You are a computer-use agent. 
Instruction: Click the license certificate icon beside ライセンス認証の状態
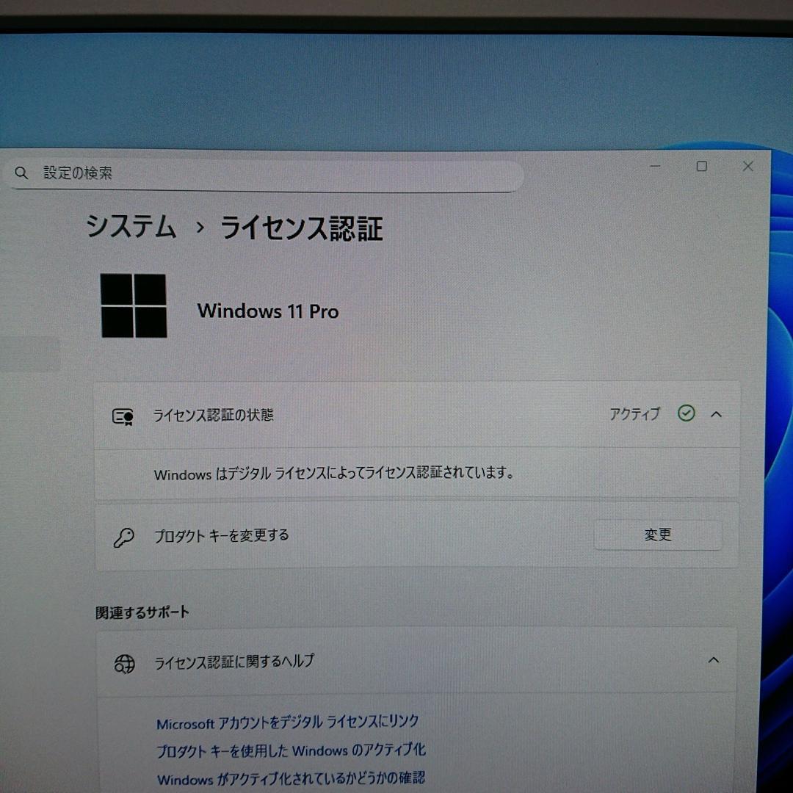tap(123, 414)
